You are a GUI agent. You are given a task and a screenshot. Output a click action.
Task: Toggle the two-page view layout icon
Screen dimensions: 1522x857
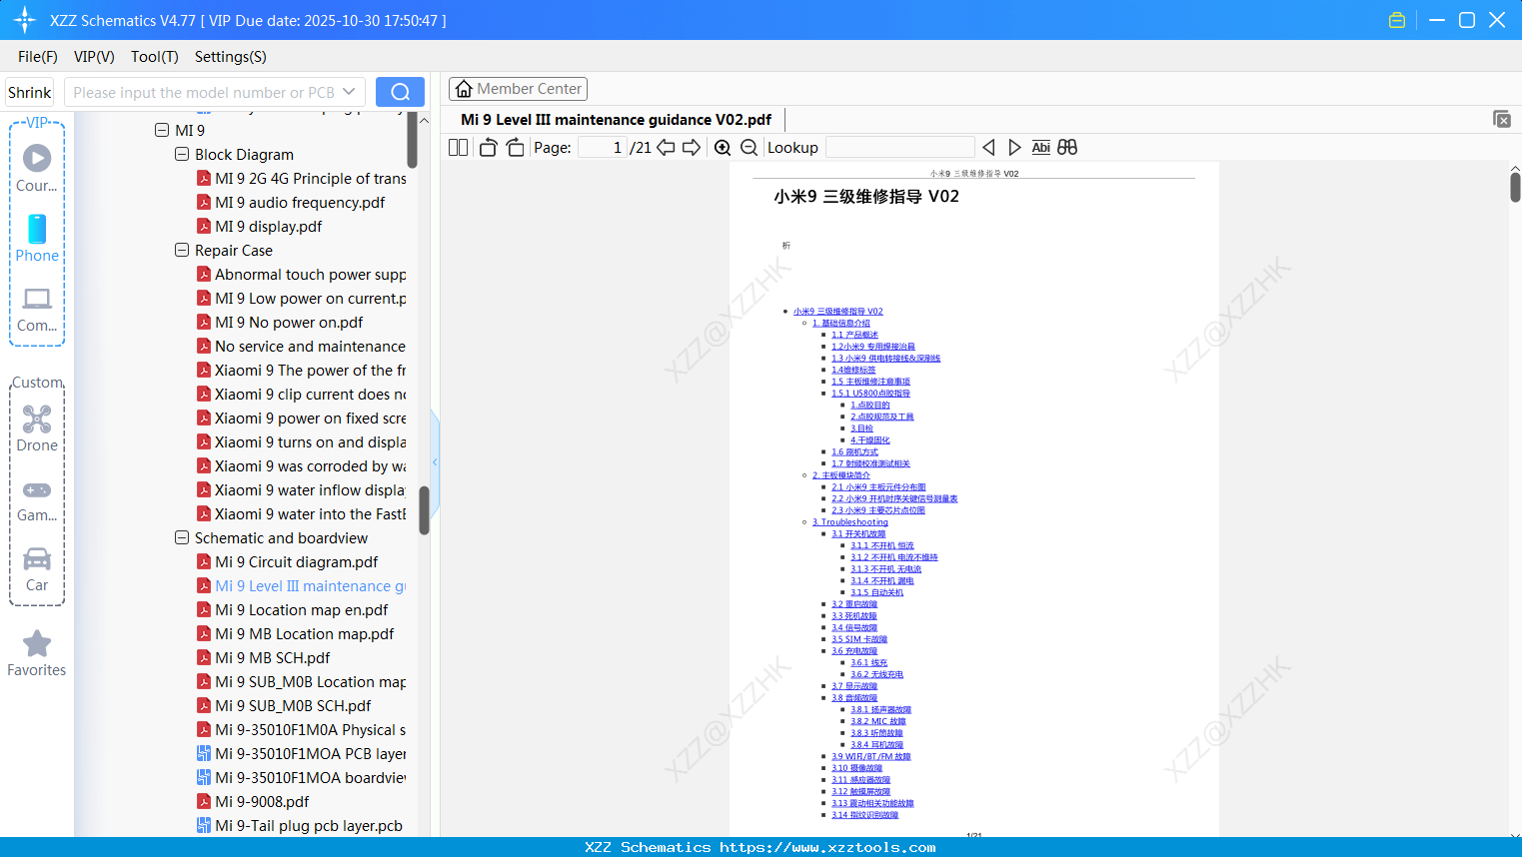458,148
